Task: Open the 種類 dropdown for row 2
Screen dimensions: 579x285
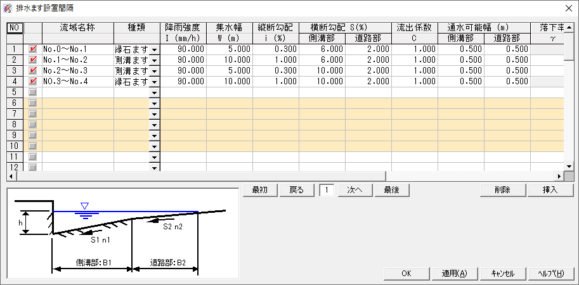Action: tap(154, 60)
